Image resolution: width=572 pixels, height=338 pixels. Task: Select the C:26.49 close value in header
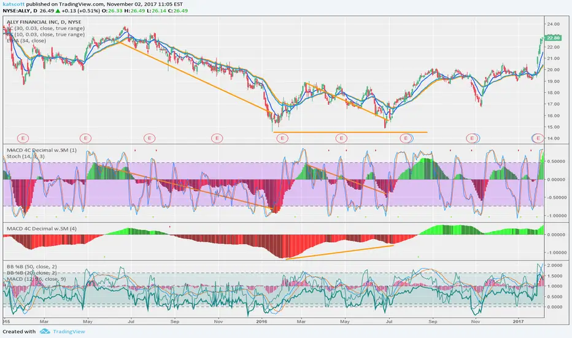coord(177,10)
